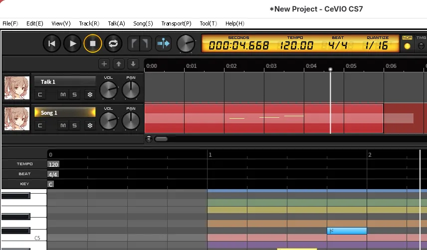
Task: Open the Help(H) menu
Action: tap(235, 23)
